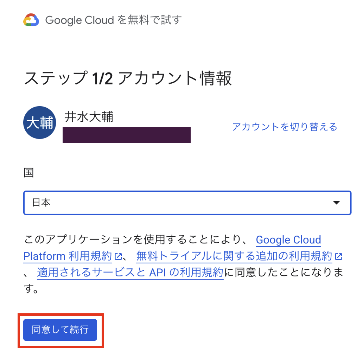The height and width of the screenshot is (358, 363).
Task: Click header text Google Cloud を無料で試す
Action: coord(113,20)
